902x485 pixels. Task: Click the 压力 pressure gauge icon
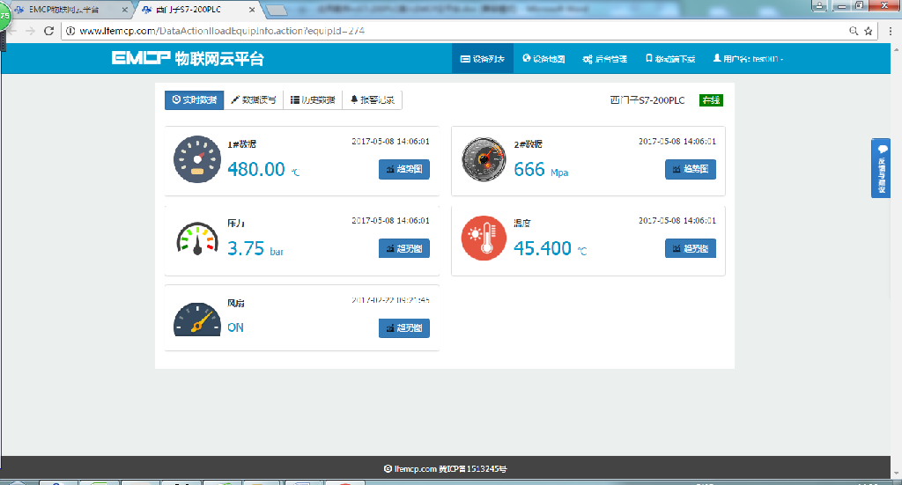[x=196, y=239]
